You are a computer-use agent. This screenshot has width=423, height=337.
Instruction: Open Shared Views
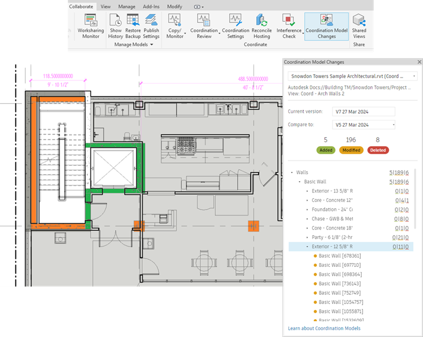[x=359, y=27]
